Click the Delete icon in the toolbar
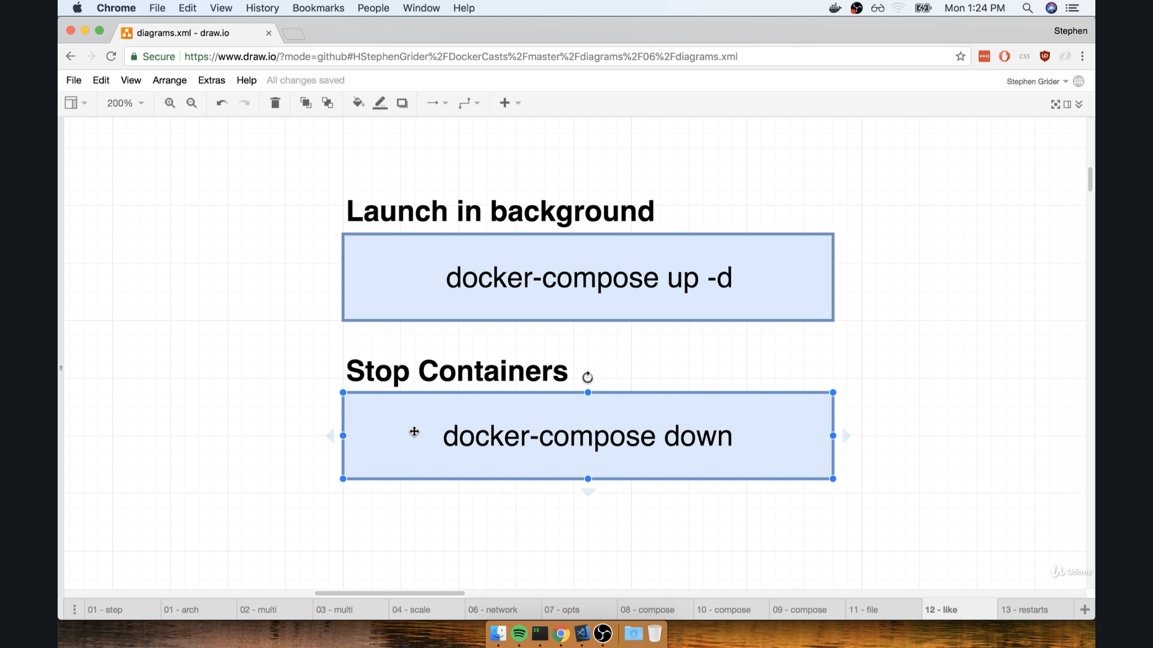 [275, 103]
